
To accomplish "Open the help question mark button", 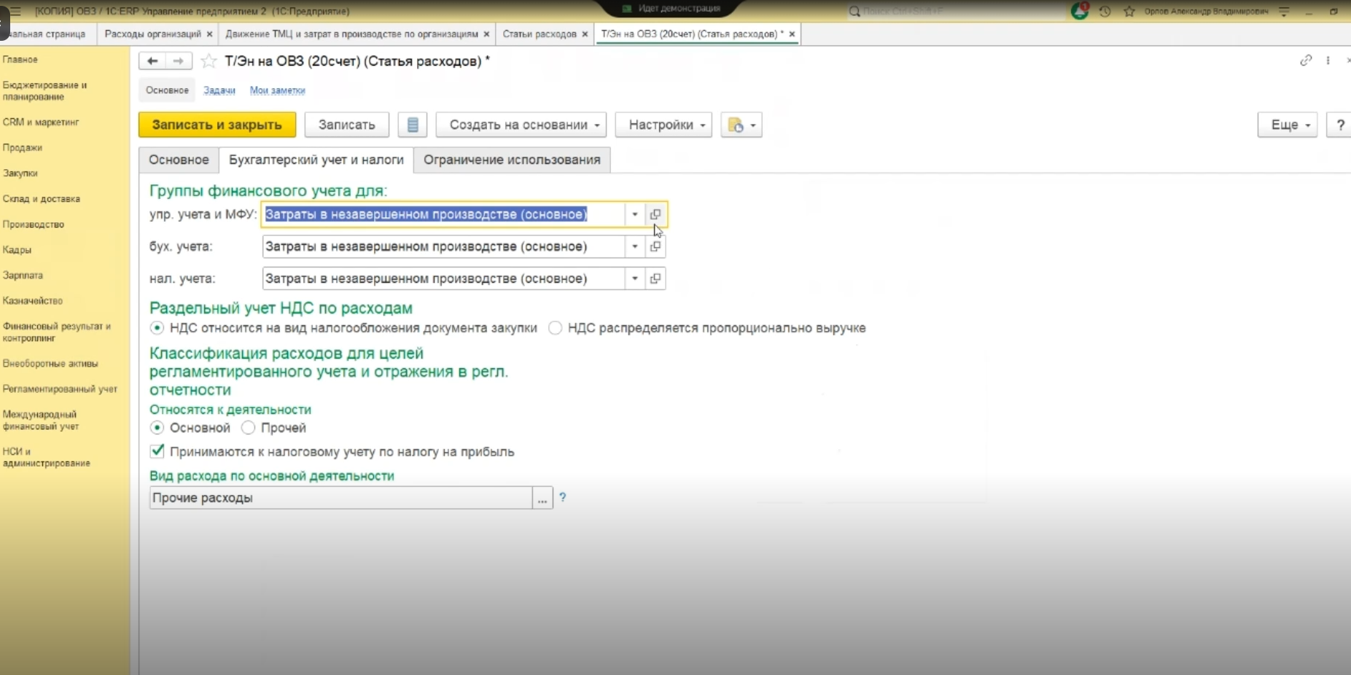I will 1339,125.
